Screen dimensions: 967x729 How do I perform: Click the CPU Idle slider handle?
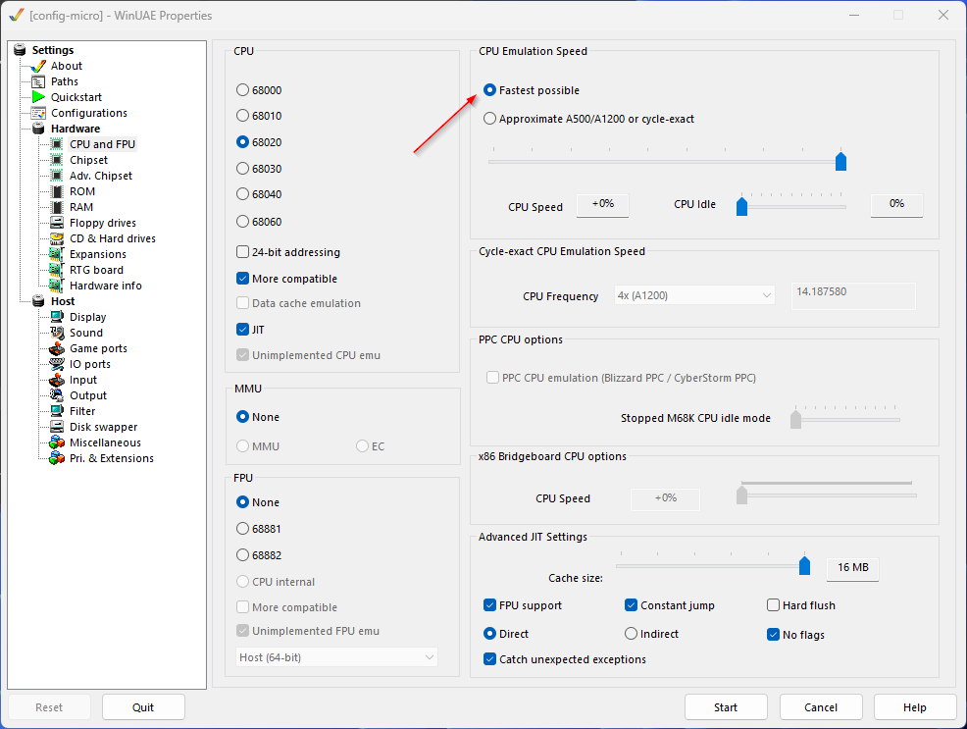tap(741, 206)
